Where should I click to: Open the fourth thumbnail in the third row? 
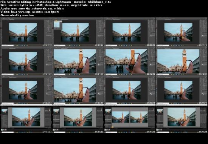pos(182,90)
